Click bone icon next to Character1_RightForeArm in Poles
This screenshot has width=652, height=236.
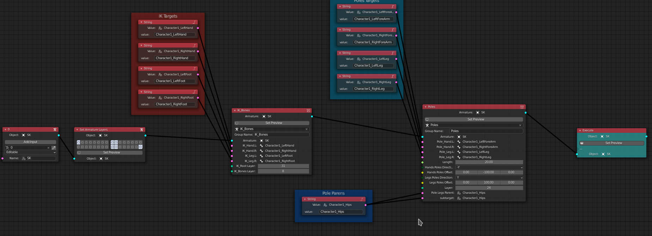(459, 147)
